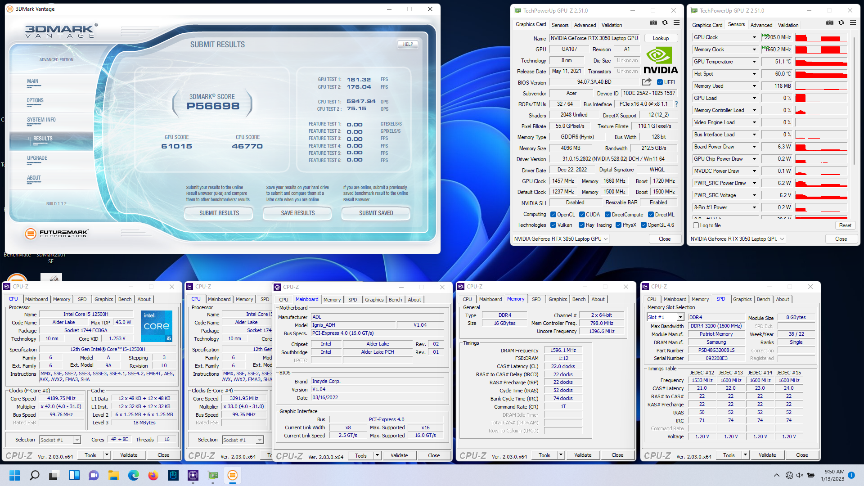864x486 pixels.
Task: Click the Intel Core i5 logo in CPU-Z
Action: 157,326
